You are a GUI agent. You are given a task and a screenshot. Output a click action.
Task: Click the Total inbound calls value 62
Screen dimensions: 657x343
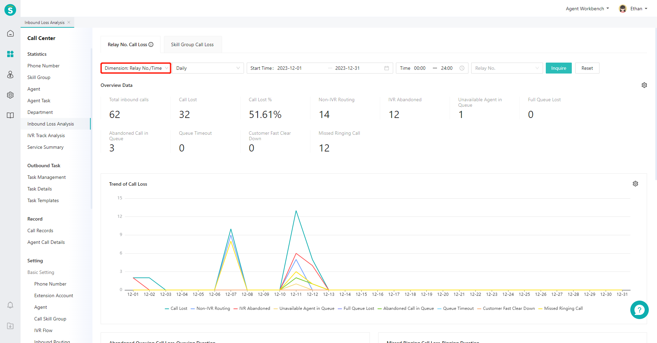[115, 115]
